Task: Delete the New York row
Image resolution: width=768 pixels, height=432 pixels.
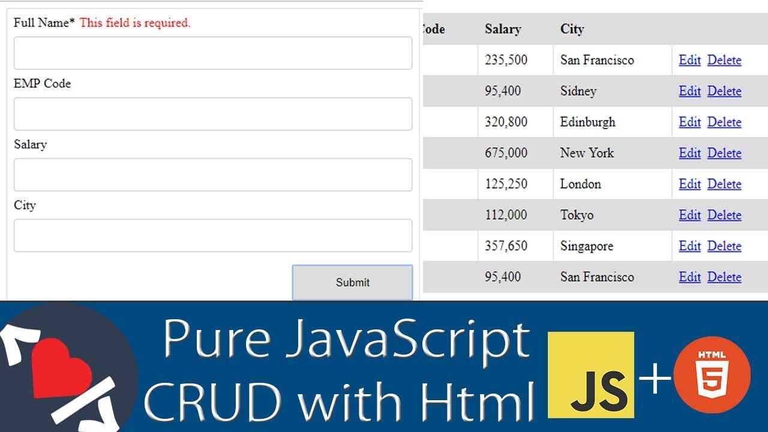Action: 724,153
